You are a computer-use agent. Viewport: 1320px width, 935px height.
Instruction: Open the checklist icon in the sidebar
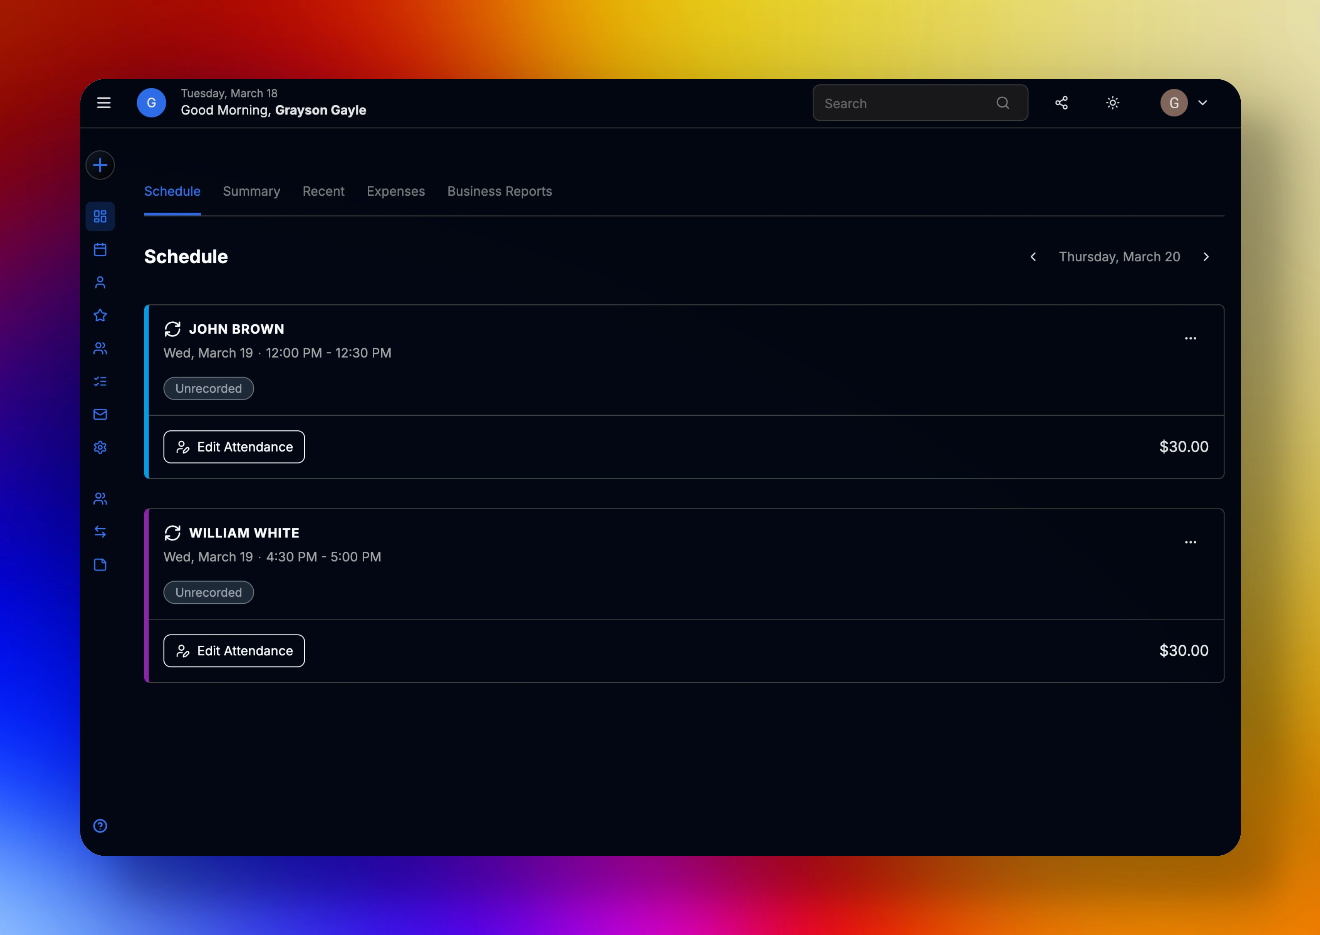(x=100, y=381)
